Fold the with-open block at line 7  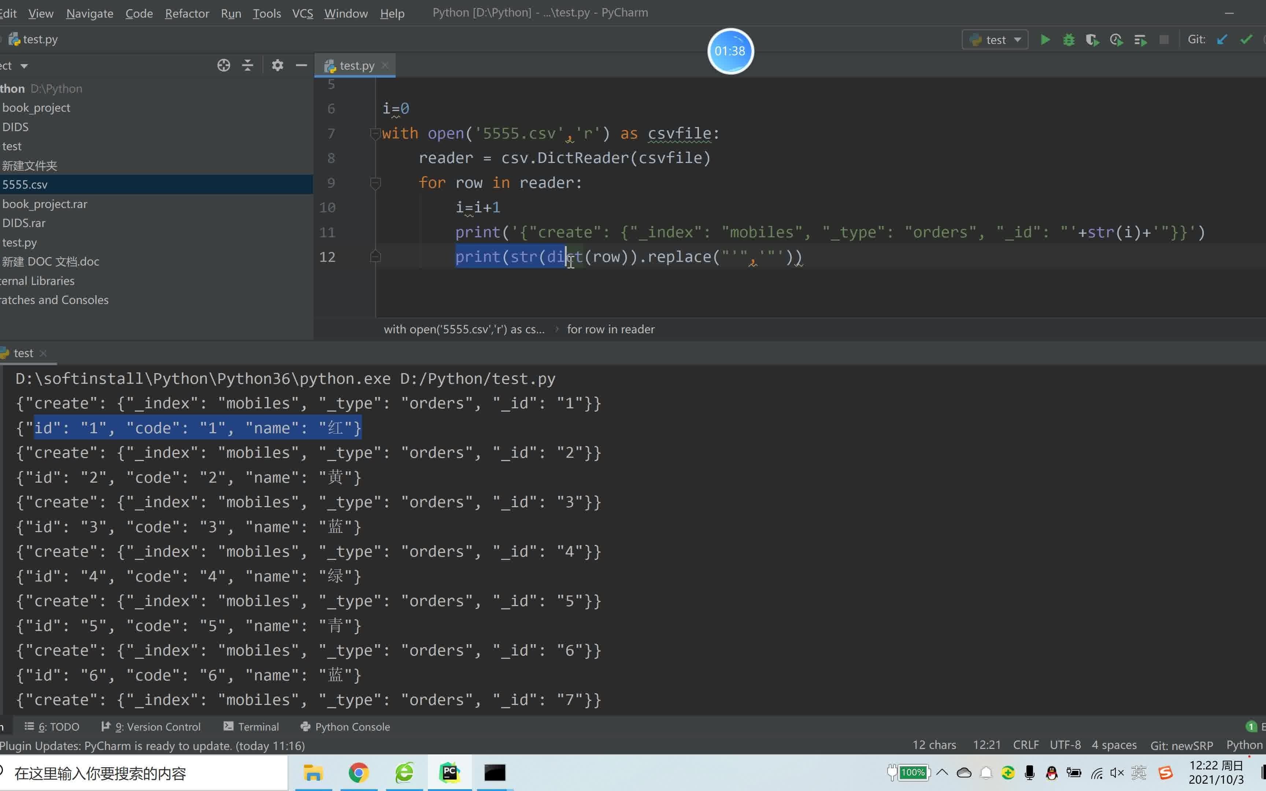[x=375, y=134]
